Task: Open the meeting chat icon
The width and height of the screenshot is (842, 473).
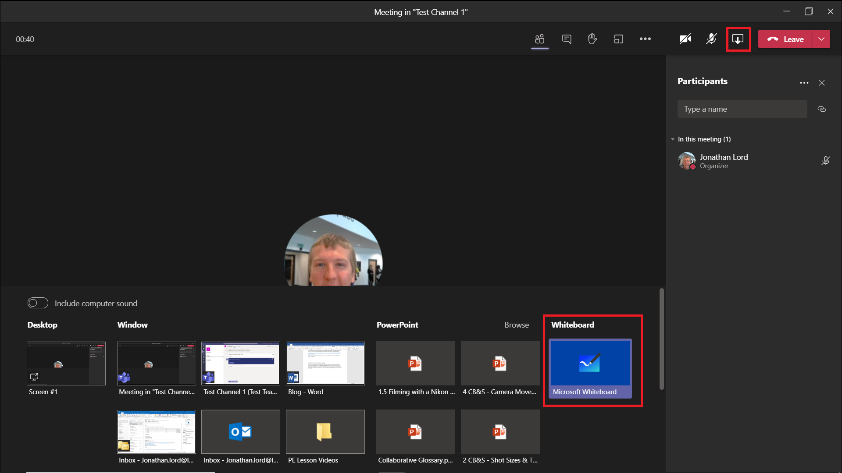Action: pos(567,39)
